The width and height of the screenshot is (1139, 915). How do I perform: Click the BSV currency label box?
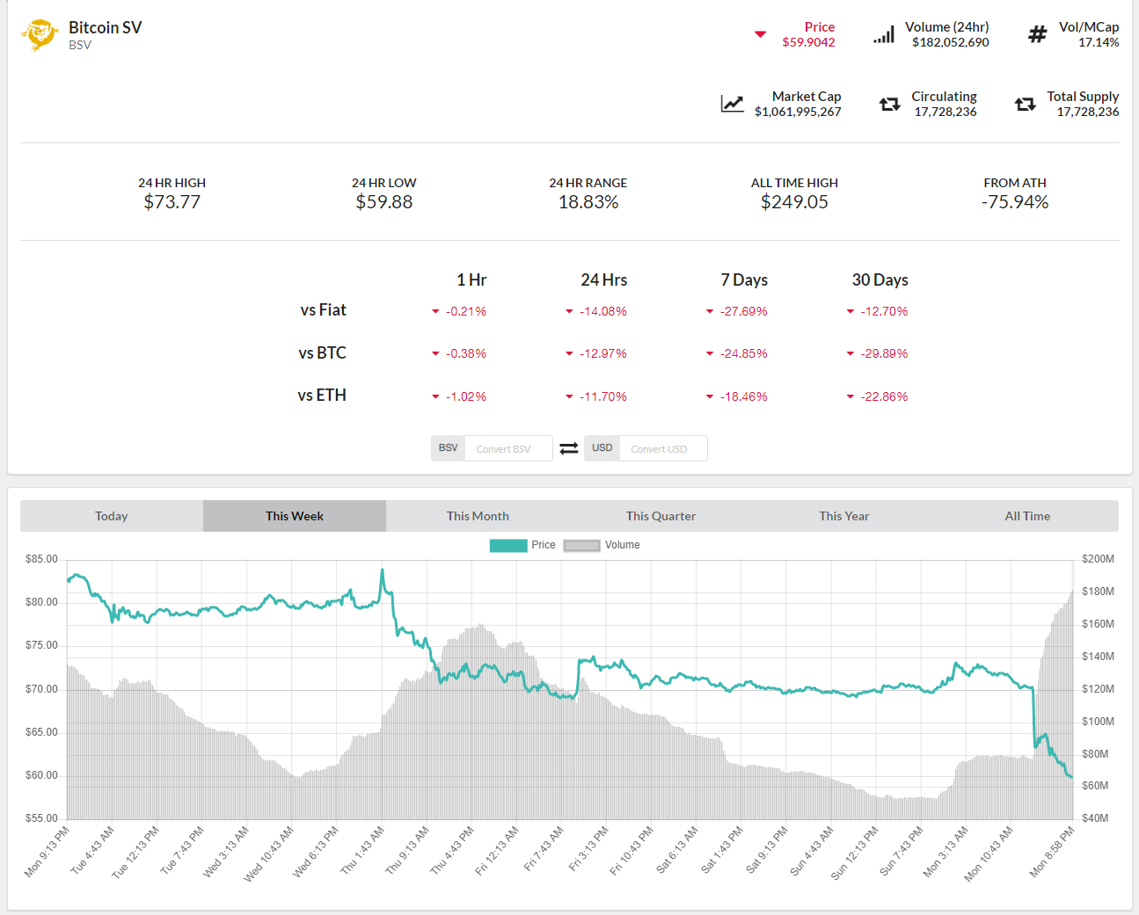coord(449,448)
